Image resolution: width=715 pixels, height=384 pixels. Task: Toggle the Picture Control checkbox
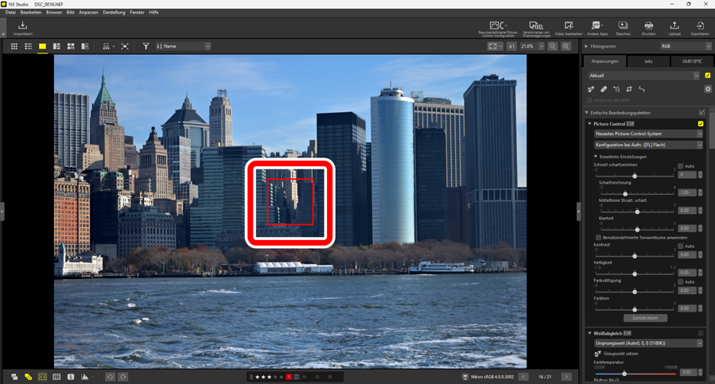[701, 124]
